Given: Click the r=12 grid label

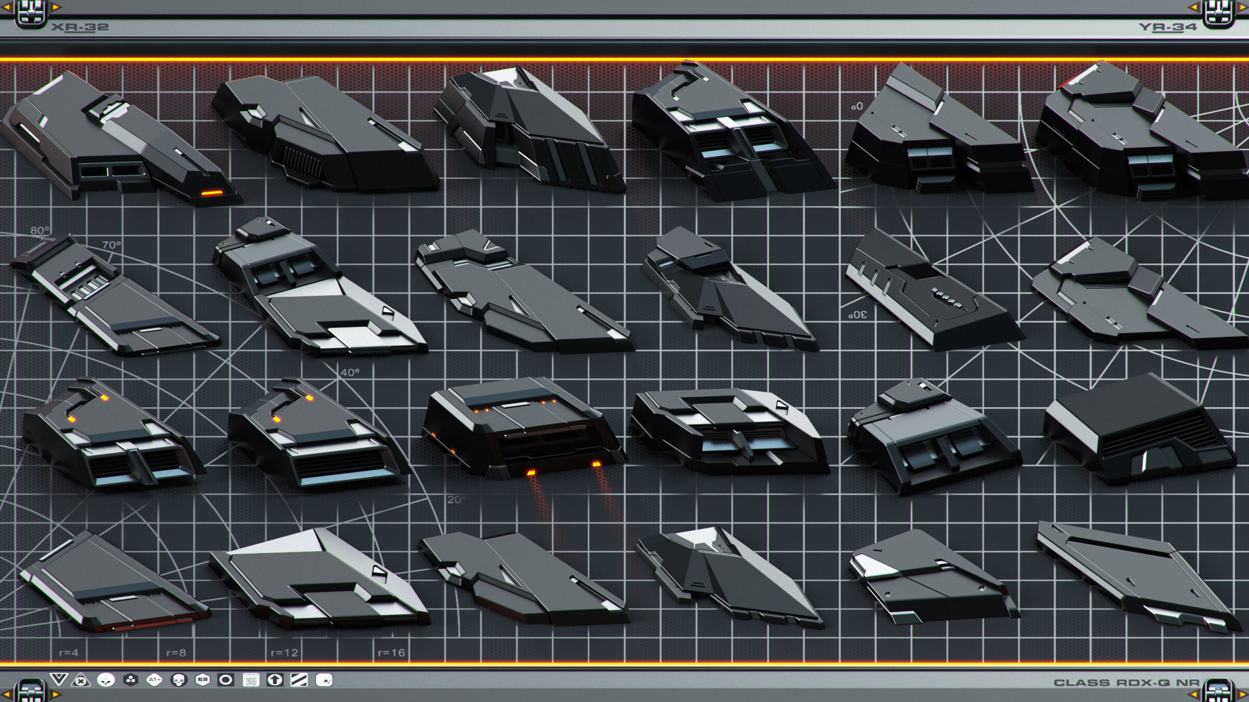Looking at the screenshot, I should pyautogui.click(x=284, y=652).
